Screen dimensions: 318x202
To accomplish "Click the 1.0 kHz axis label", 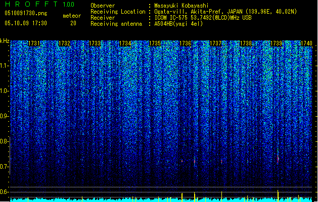I will 4,91.
